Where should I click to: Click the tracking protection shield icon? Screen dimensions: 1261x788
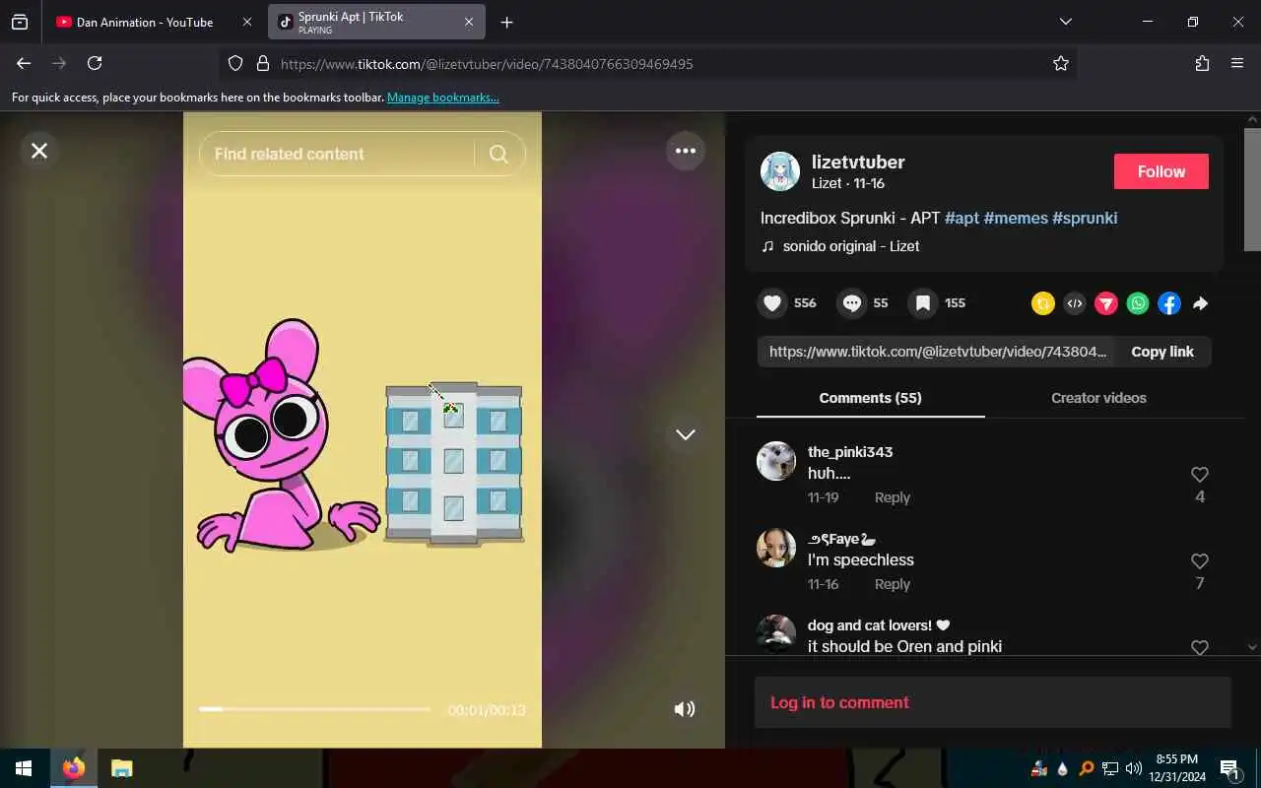pos(235,63)
